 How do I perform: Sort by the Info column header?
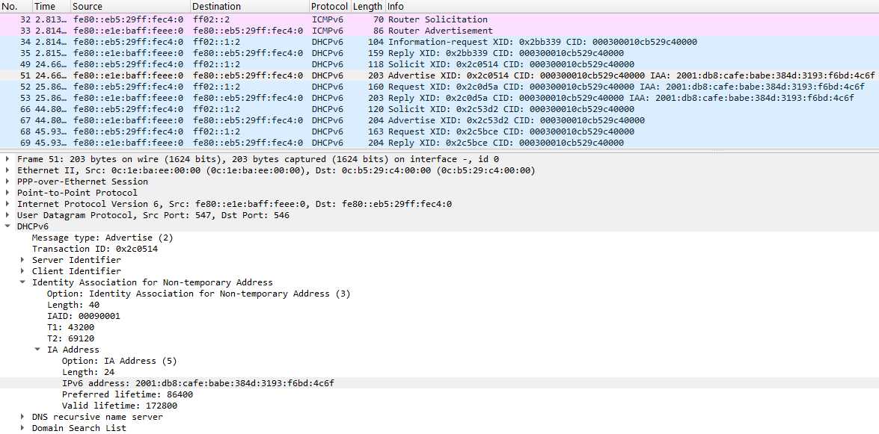pyautogui.click(x=632, y=7)
